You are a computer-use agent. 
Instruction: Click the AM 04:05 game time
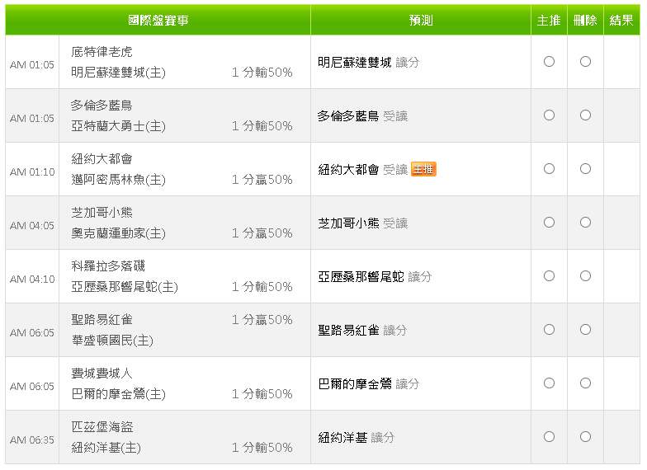[32, 226]
